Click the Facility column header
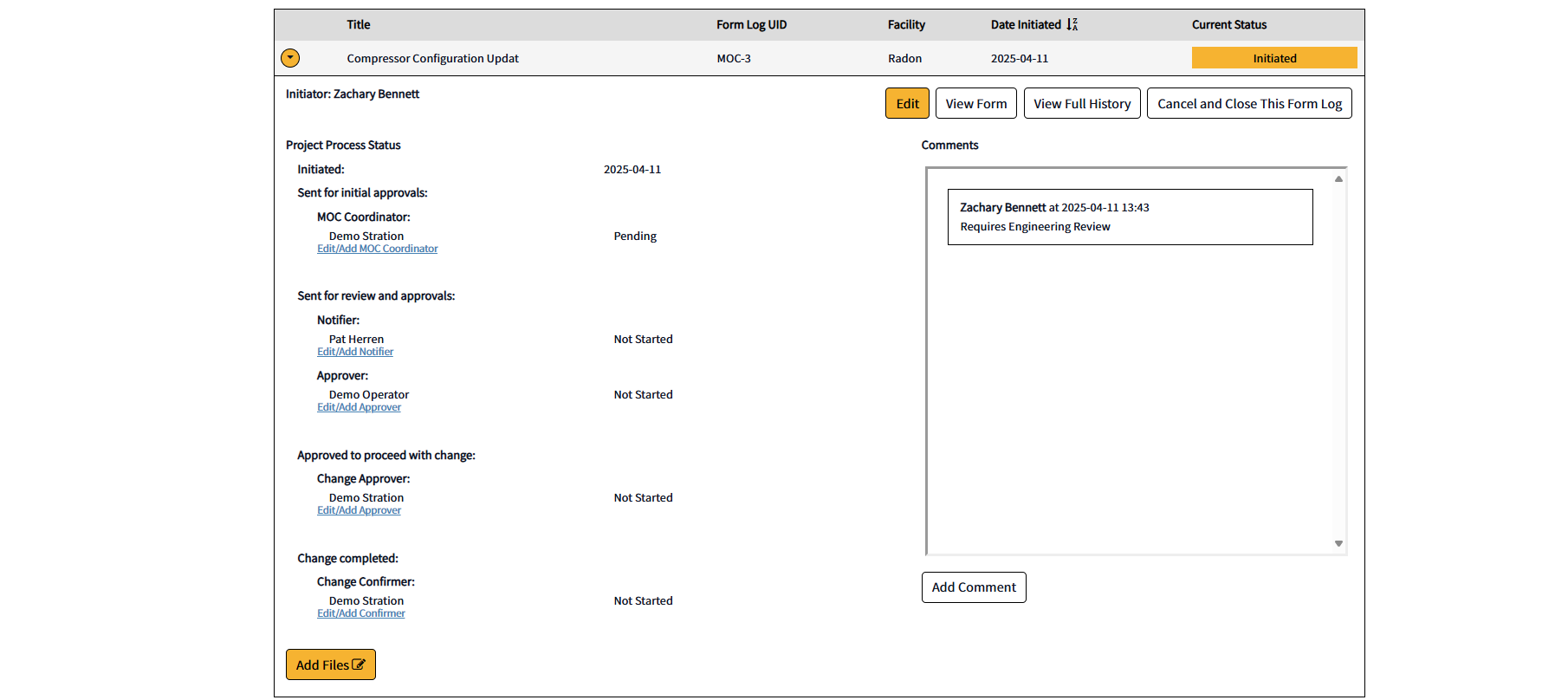This screenshot has height=700, width=1555. click(x=906, y=24)
